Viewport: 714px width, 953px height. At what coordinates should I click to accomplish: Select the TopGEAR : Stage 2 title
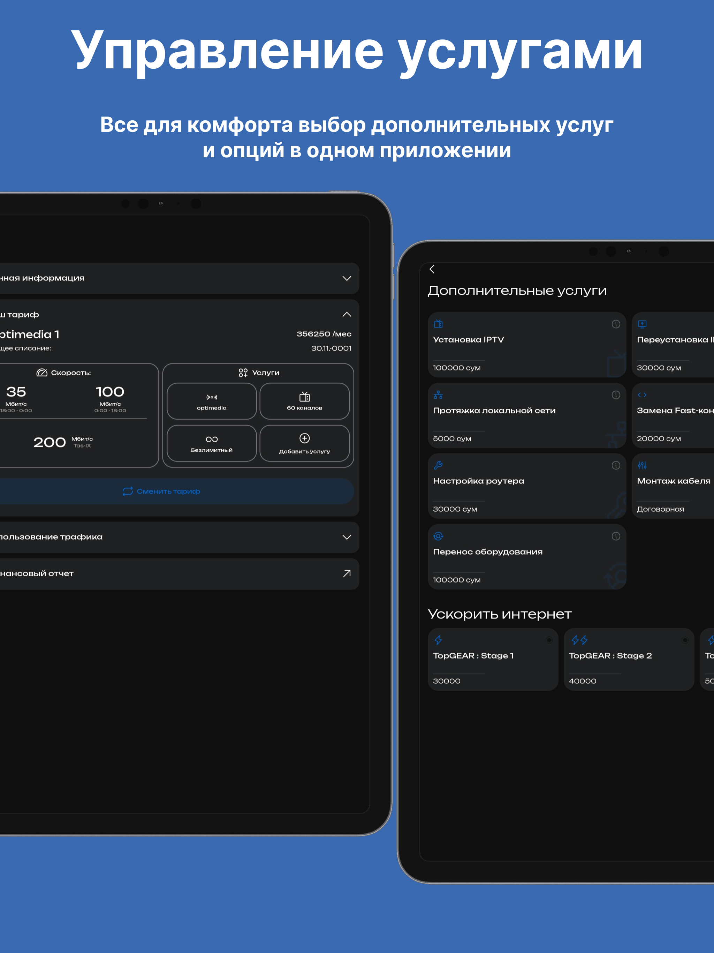(610, 656)
